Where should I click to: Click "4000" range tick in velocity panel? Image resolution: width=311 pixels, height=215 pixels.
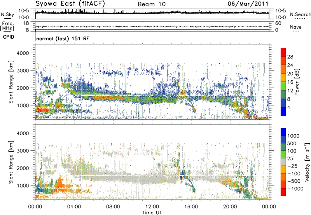23,133
